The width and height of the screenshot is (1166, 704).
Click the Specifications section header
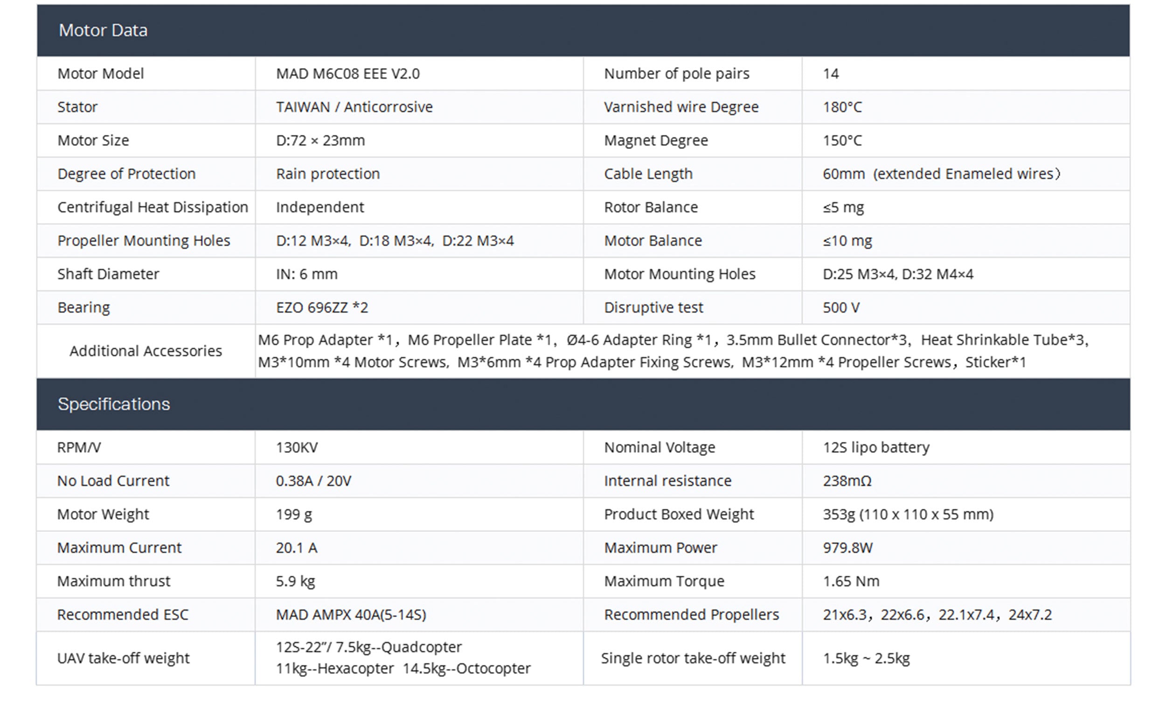click(114, 404)
